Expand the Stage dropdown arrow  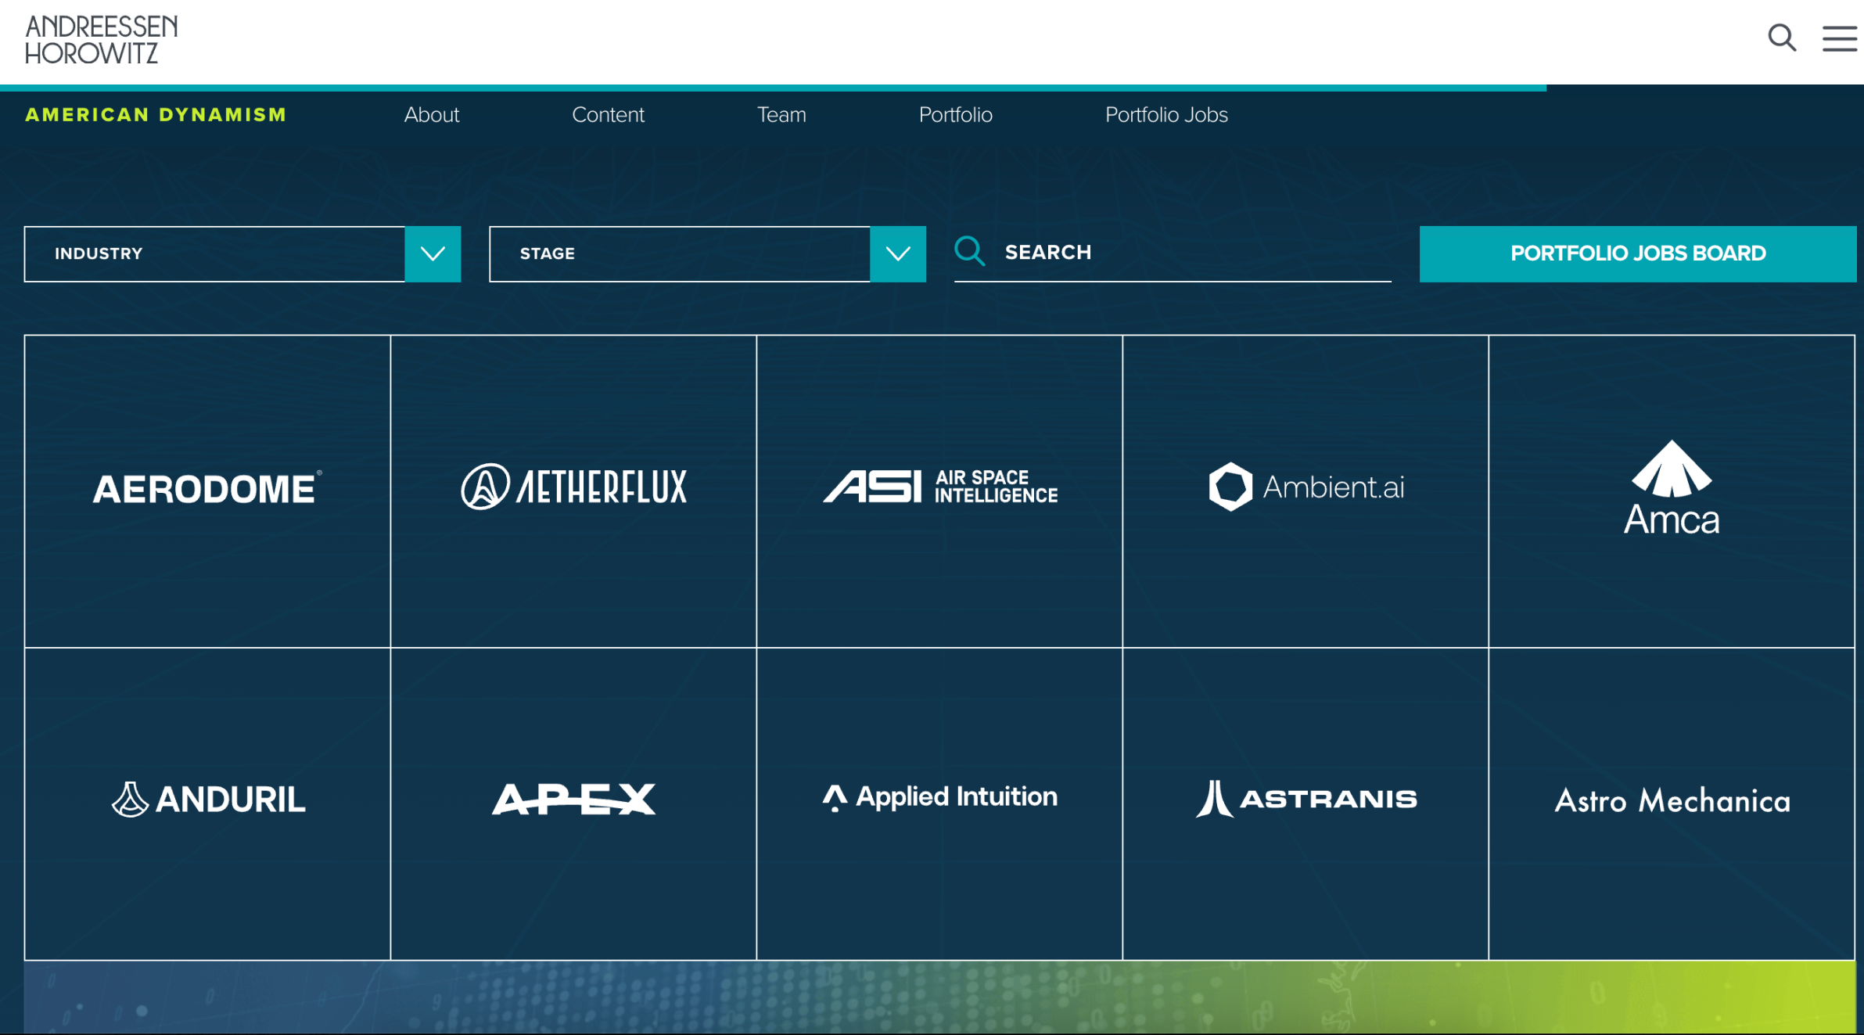tap(898, 253)
